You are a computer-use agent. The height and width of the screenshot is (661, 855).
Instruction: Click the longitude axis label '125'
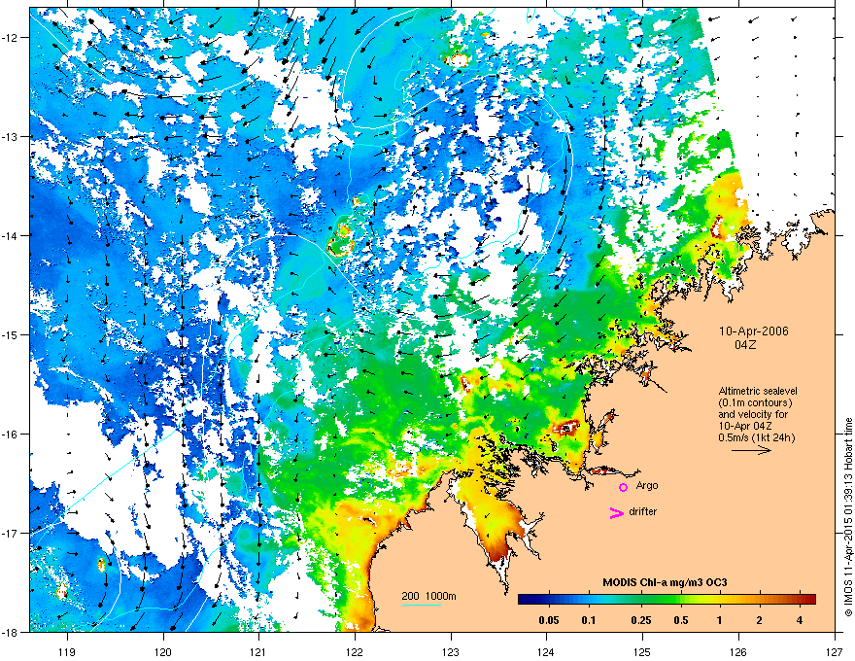pos(642,651)
